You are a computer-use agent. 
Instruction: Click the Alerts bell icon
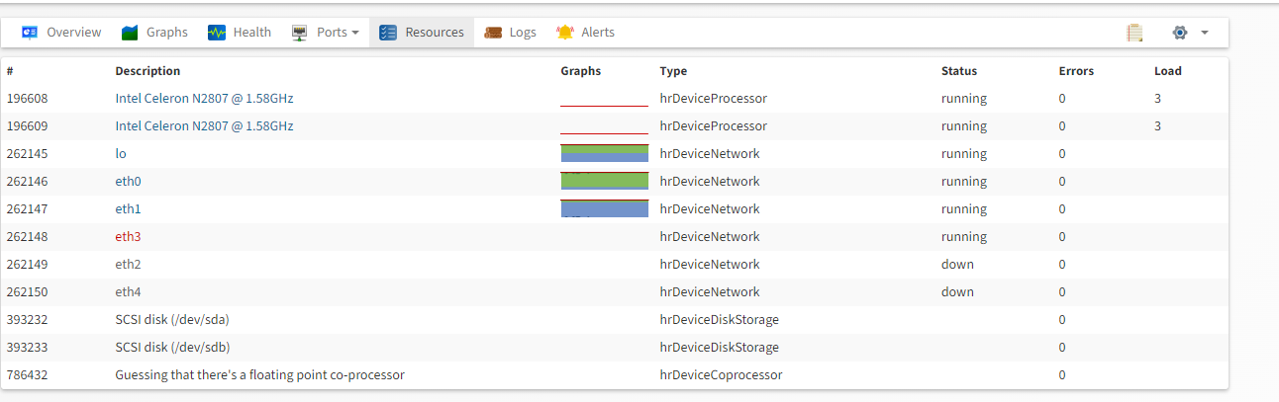(x=565, y=33)
